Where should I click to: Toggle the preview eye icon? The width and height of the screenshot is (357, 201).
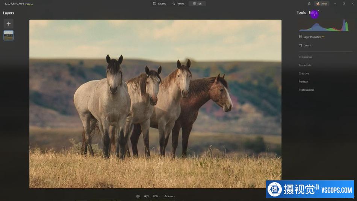point(138,196)
